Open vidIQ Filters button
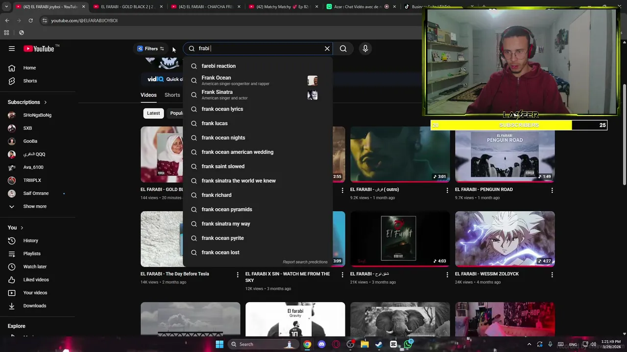 click(151, 48)
